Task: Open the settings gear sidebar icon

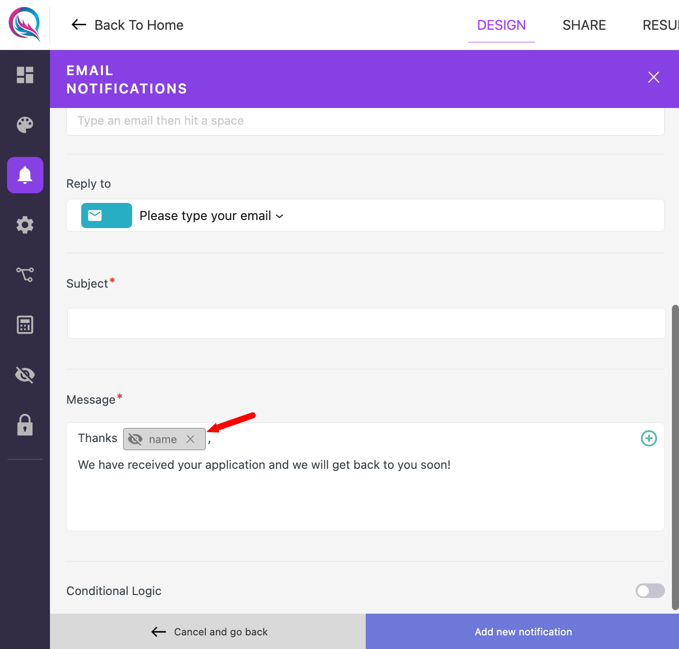Action: (x=25, y=225)
